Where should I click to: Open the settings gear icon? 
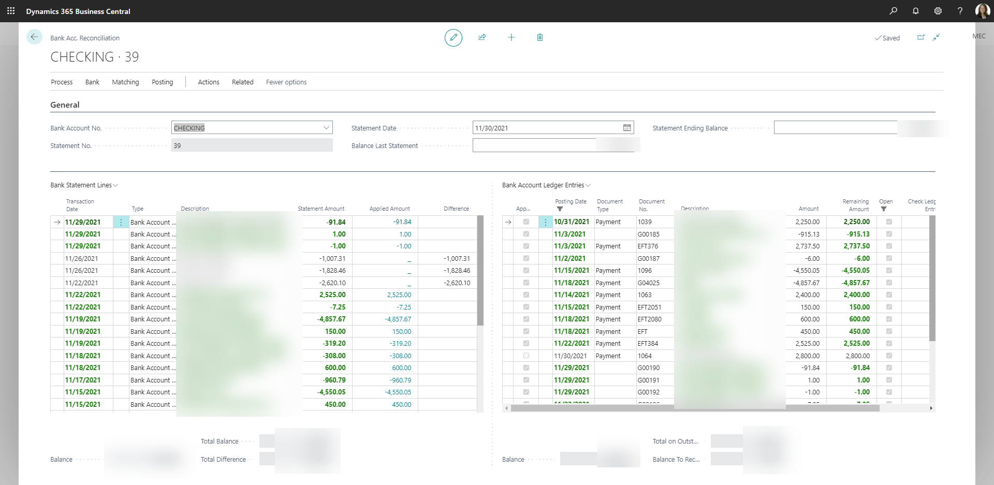click(x=938, y=11)
